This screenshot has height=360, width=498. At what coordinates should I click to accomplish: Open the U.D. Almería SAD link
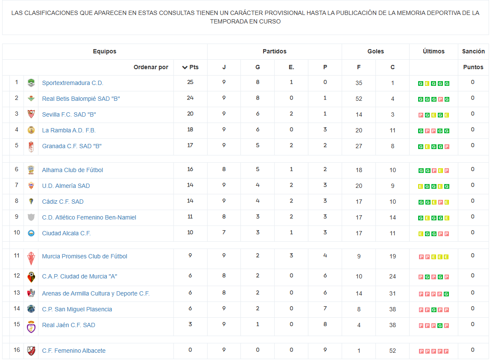click(66, 186)
